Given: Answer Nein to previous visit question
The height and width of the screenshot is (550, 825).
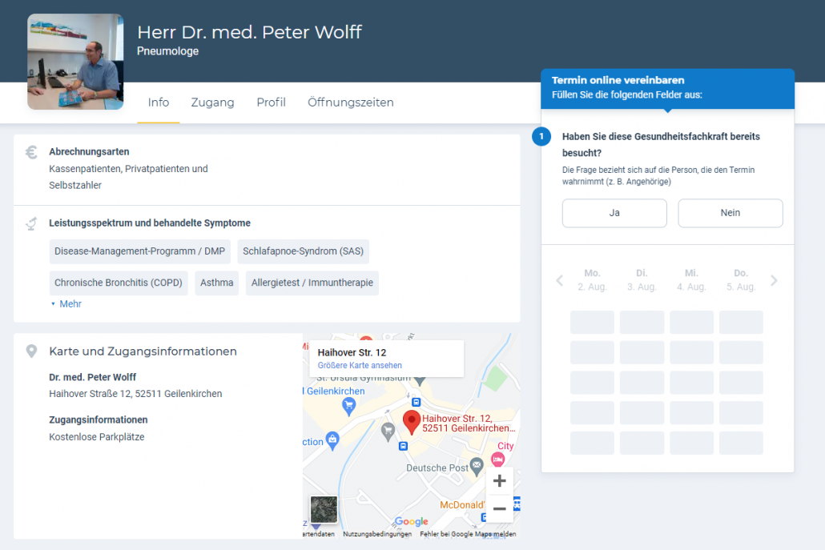Looking at the screenshot, I should coord(730,213).
